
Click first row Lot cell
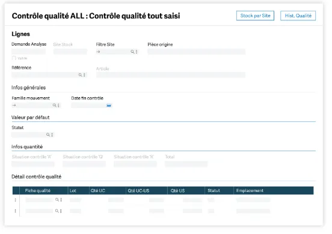(75, 200)
